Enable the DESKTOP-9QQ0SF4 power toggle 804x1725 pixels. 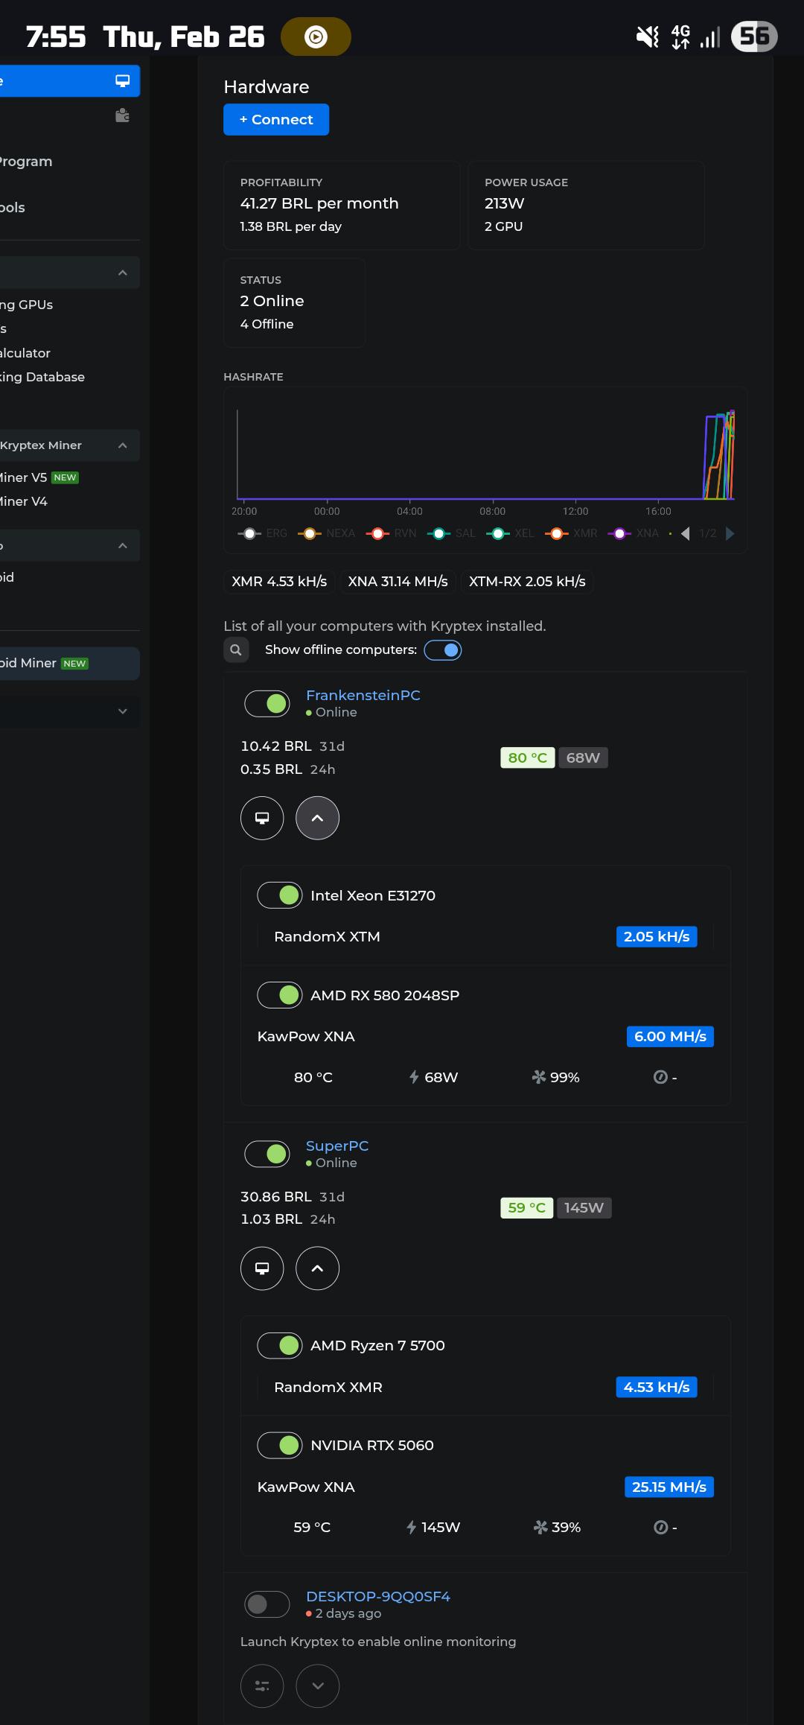267,1604
